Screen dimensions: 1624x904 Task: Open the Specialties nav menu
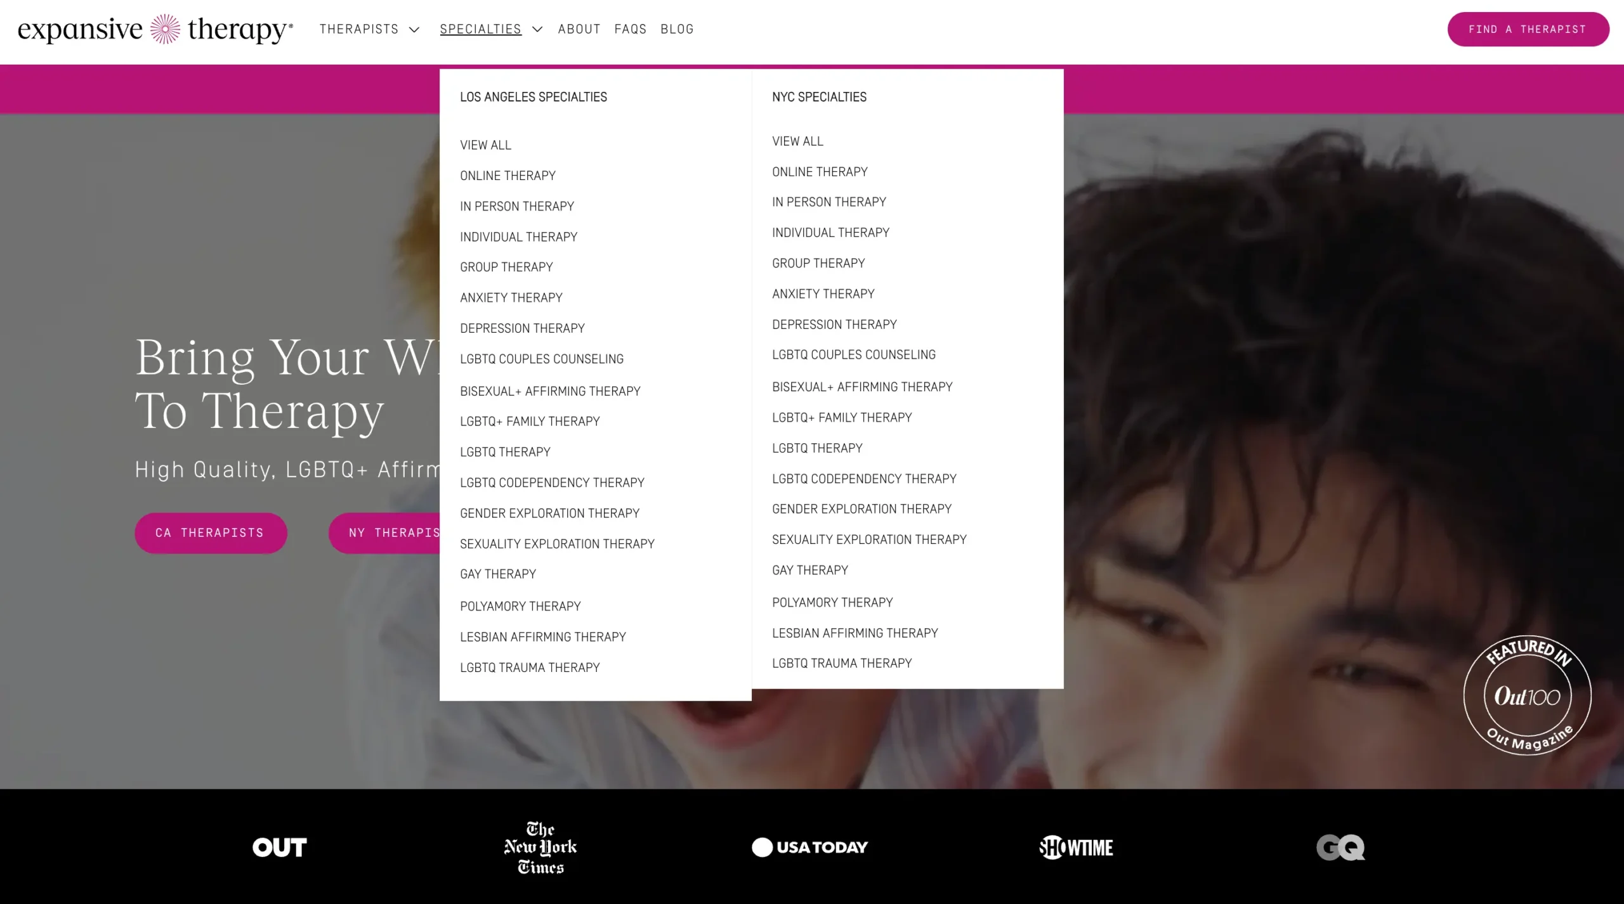480,29
